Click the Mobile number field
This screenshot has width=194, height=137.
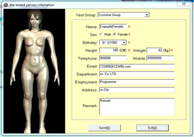coord(160,58)
